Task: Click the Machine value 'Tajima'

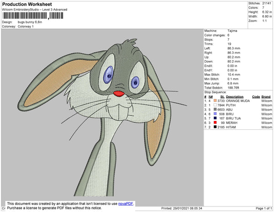Action: click(232, 31)
